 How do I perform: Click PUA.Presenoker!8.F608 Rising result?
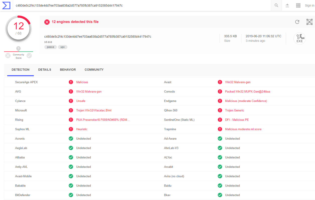point(103,120)
